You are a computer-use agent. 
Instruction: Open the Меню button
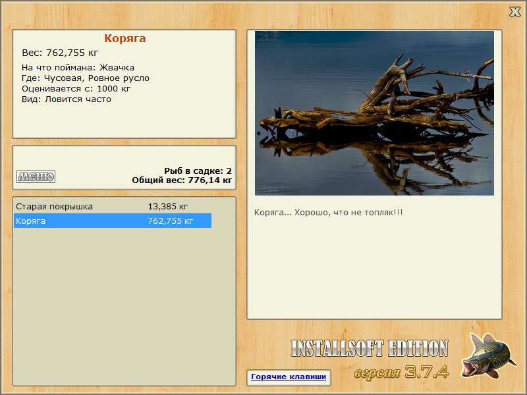[x=36, y=176]
